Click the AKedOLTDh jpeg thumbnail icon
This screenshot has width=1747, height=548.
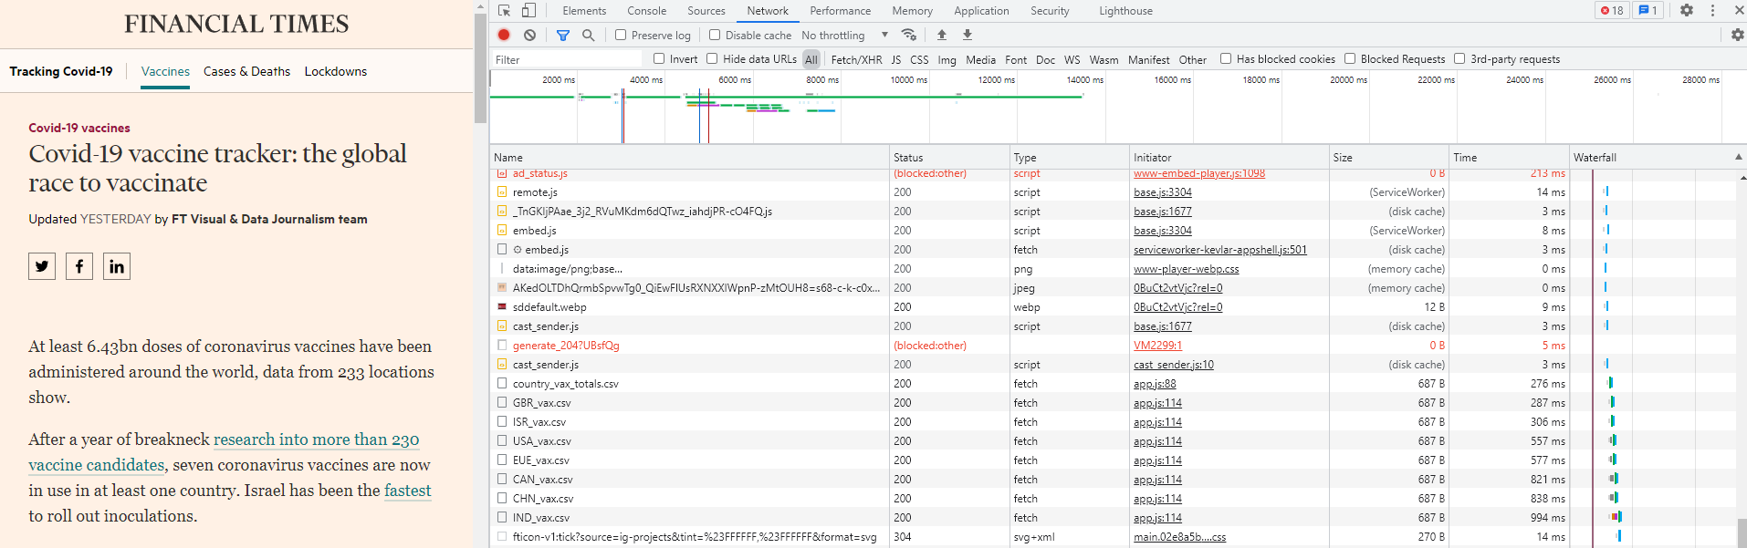[502, 288]
